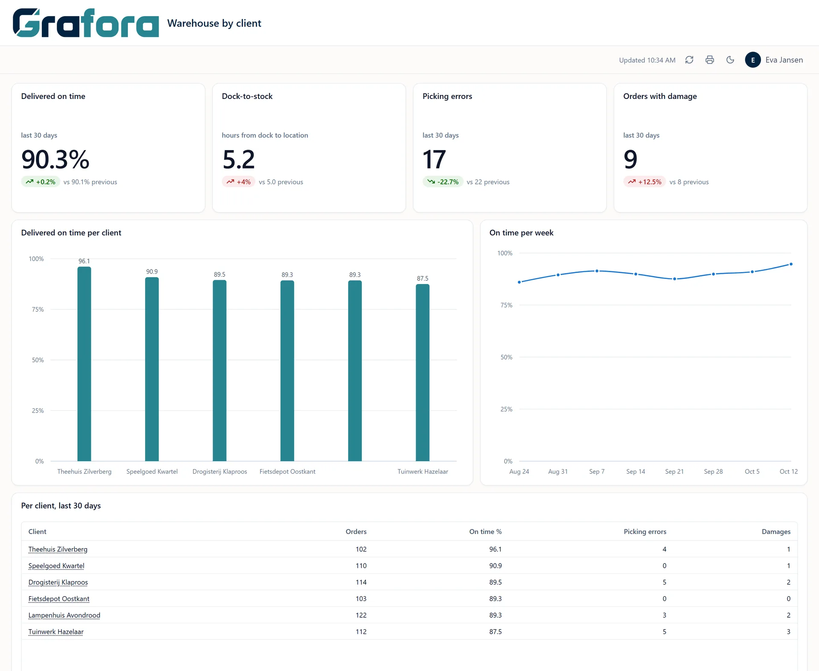Click the On time per week heading
Viewport: 819px width, 671px height.
521,233
